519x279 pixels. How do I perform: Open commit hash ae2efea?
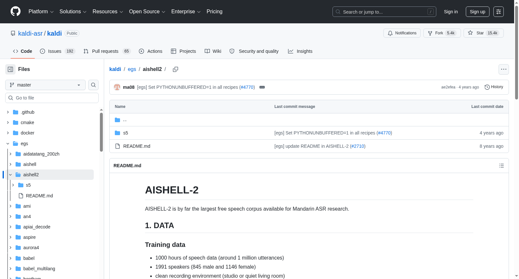pos(448,87)
